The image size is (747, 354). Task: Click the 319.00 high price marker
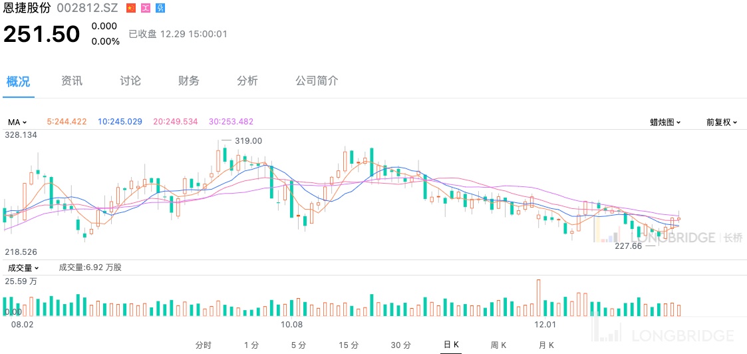[x=248, y=140]
